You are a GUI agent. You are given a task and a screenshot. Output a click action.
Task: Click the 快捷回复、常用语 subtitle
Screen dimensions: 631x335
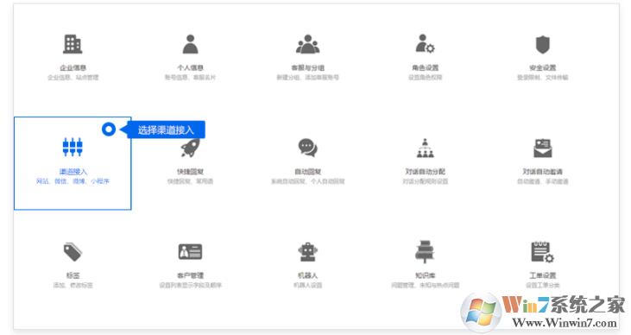pyautogui.click(x=191, y=181)
